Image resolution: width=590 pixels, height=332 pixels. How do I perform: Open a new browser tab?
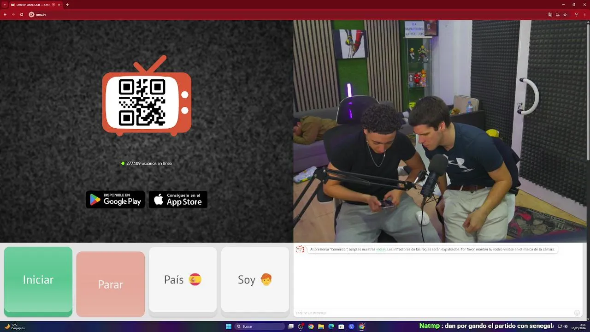tap(67, 5)
